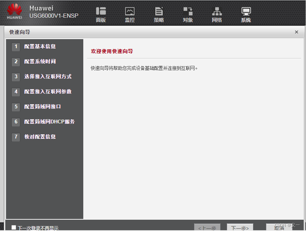
Task: Select step 7 核对配置信息
Action: click(x=34, y=137)
